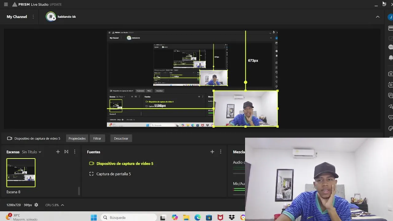
Task: Click the Escenas list scrollbar
Action: pos(79,191)
